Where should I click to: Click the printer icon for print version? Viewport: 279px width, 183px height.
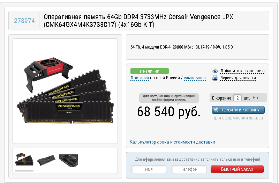(x=215, y=78)
